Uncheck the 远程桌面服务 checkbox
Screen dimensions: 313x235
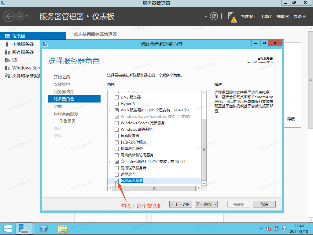(116, 181)
